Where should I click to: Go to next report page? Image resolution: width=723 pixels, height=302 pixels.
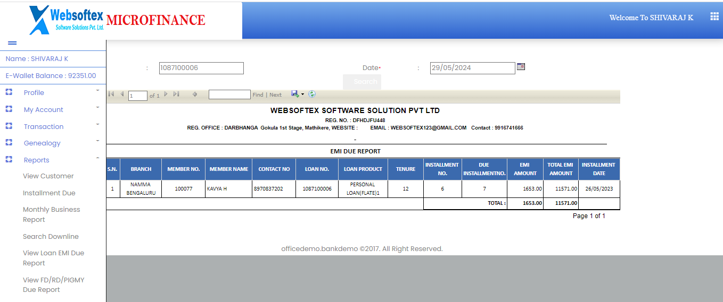tap(166, 94)
